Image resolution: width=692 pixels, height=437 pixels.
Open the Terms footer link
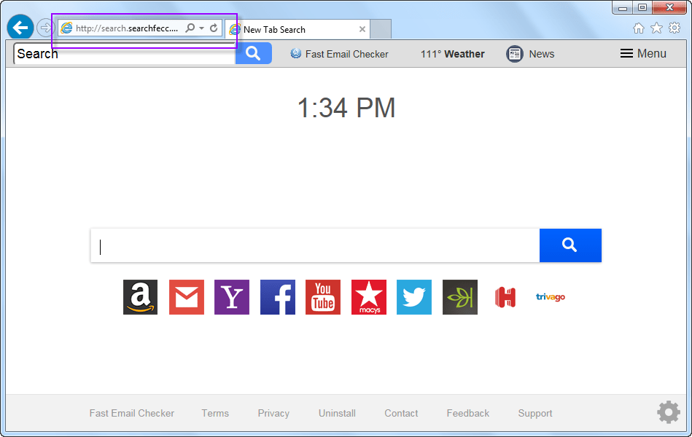[215, 413]
